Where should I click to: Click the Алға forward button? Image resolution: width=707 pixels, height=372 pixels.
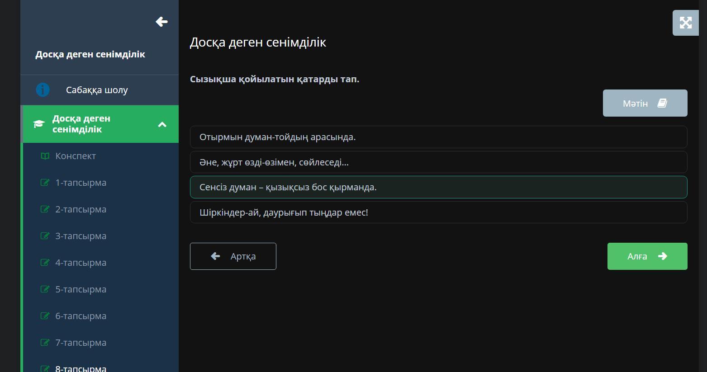647,256
